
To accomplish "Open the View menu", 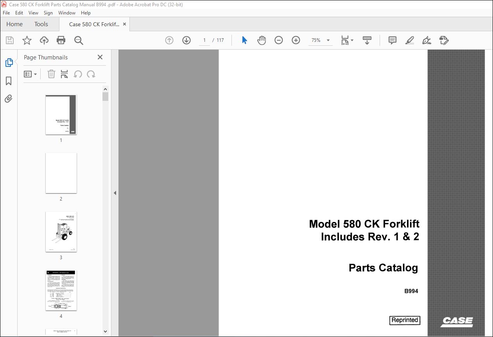I will click(33, 13).
